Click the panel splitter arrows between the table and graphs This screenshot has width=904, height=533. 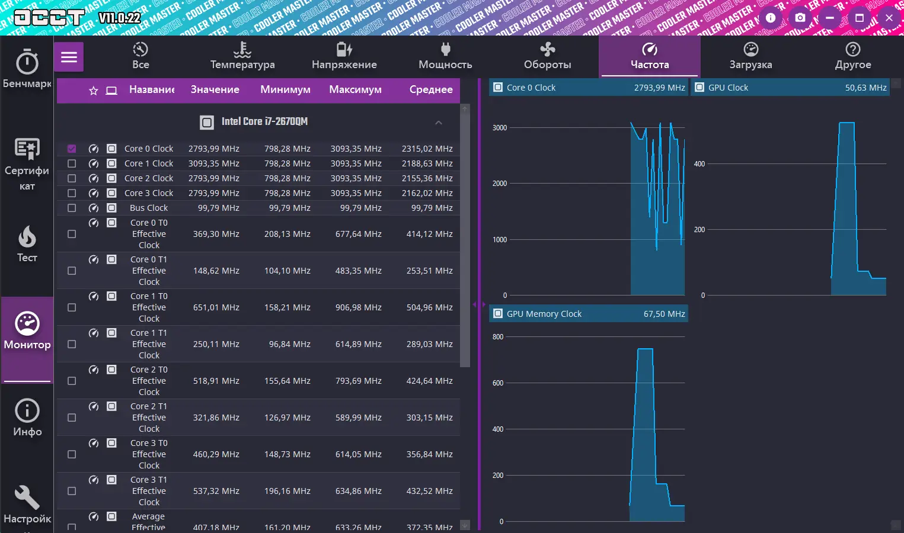coord(479,304)
